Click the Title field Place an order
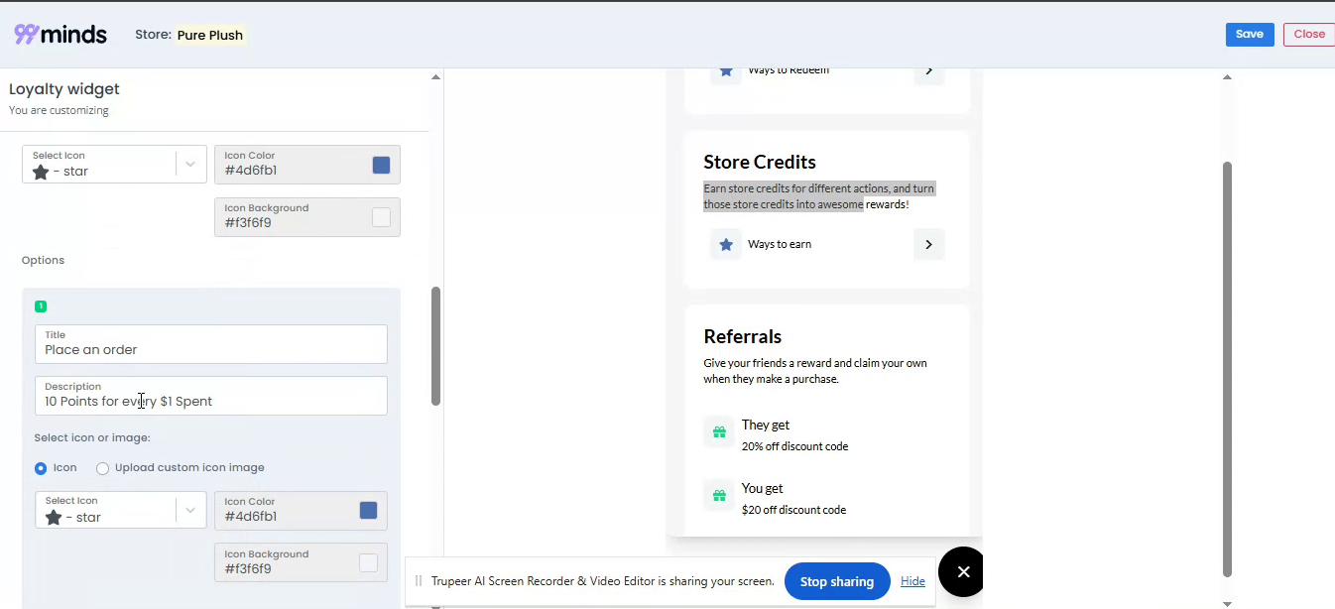 [x=211, y=344]
